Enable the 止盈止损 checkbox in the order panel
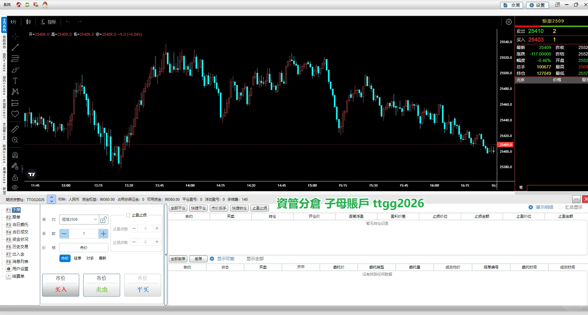This screenshot has height=315, width=588. point(128,215)
